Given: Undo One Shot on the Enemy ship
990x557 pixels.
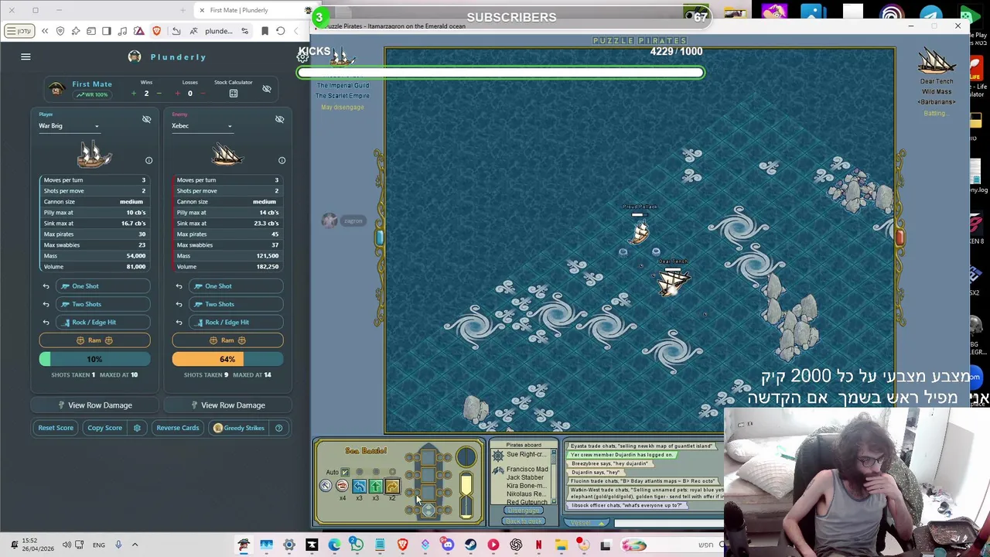Looking at the screenshot, I should (x=179, y=286).
